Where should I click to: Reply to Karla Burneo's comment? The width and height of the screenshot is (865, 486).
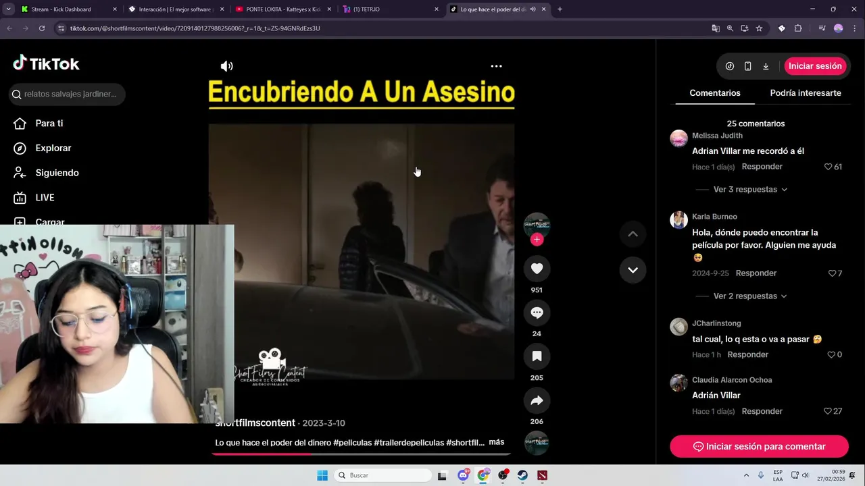(x=756, y=273)
